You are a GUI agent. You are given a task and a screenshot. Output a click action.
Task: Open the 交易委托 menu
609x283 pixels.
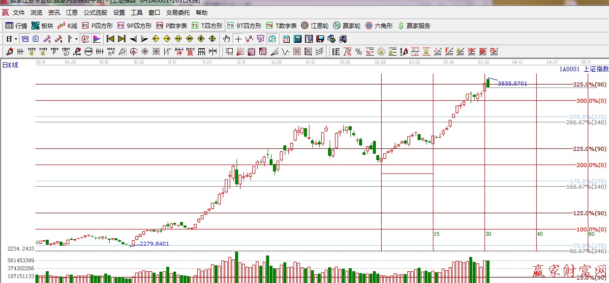(178, 13)
